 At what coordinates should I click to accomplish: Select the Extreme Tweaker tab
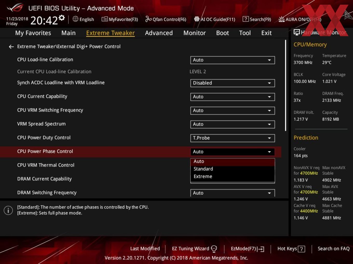pos(110,33)
